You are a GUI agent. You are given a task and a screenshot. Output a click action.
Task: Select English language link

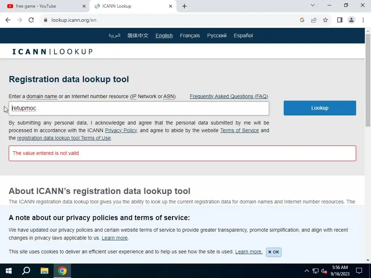(164, 35)
